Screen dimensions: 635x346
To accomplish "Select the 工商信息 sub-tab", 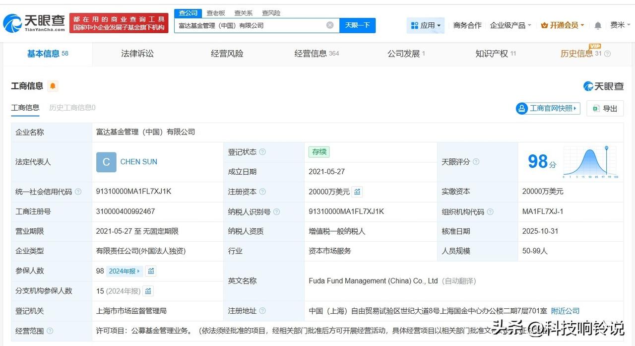I will point(25,108).
